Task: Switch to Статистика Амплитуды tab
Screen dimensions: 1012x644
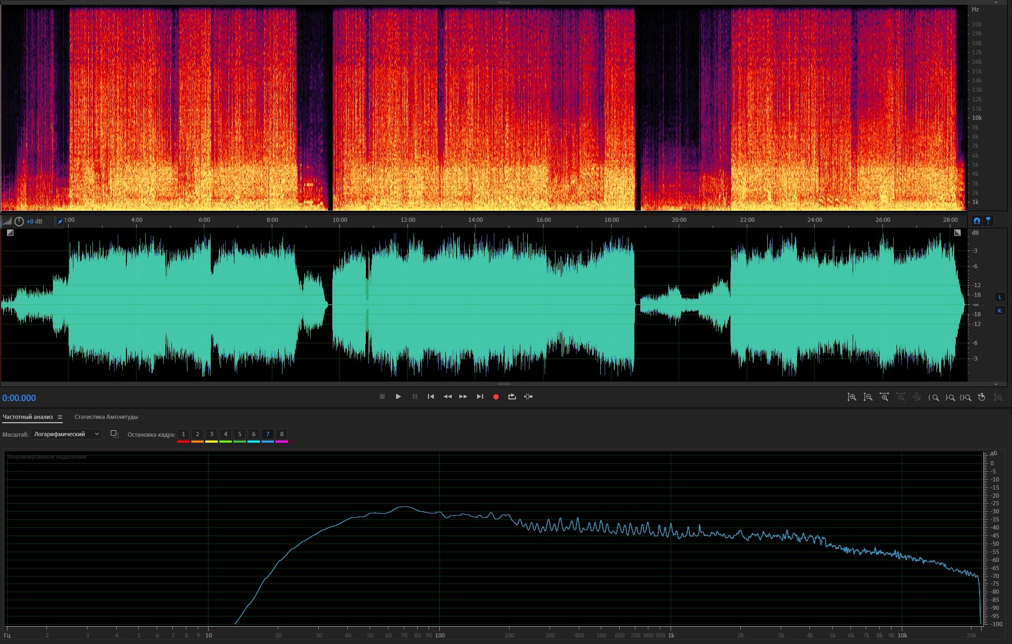Action: [x=106, y=417]
